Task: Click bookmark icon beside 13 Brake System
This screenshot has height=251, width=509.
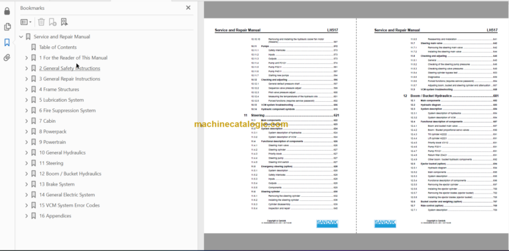Action: (33, 184)
